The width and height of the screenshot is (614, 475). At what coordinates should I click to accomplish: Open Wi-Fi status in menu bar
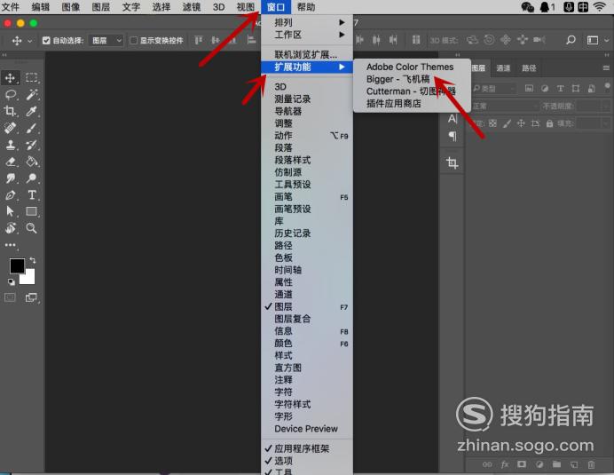600,7
